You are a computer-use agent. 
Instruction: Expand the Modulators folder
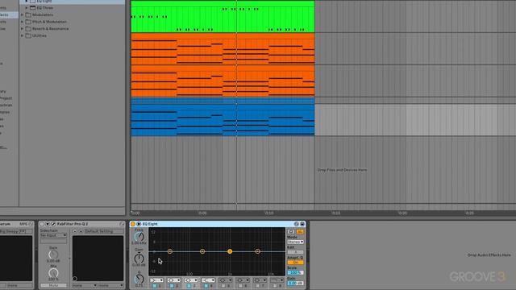pos(22,14)
